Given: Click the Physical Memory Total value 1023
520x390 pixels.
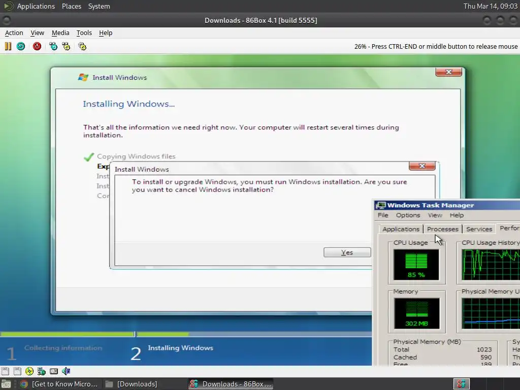Looking at the screenshot, I should [x=484, y=349].
